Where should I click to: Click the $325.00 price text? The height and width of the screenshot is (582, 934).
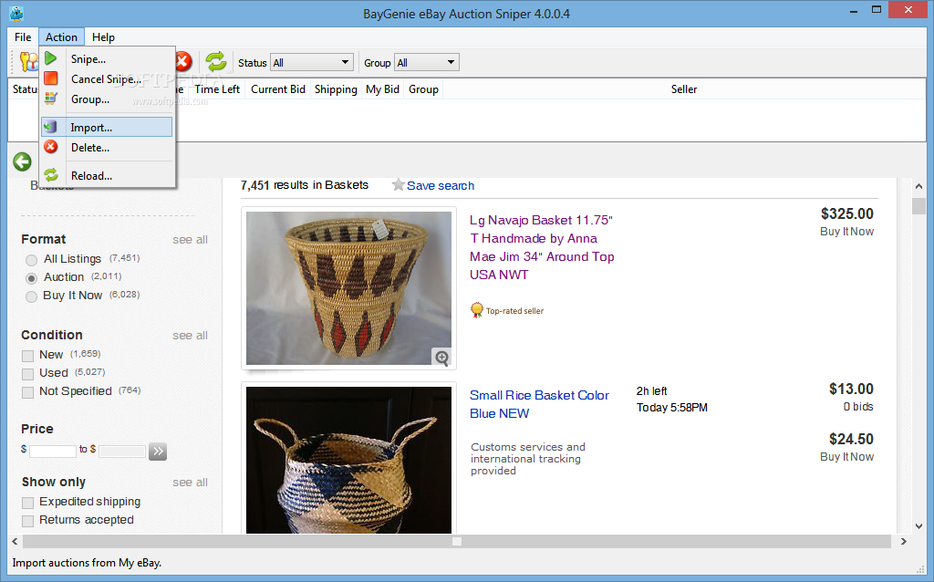[x=847, y=213]
